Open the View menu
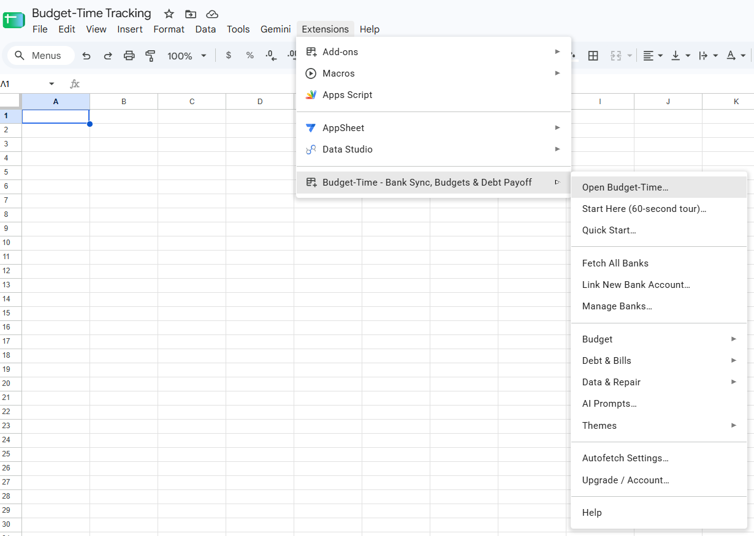The width and height of the screenshot is (754, 536). tap(96, 29)
